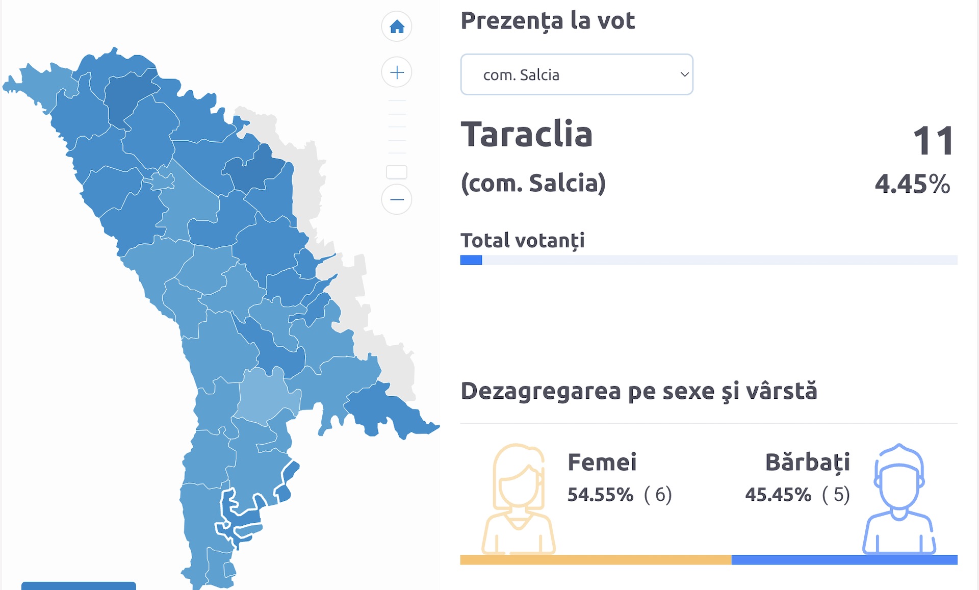Viewport: 979px width, 590px height.
Task: Click the 4.45% turnout figure
Action: coord(912,184)
